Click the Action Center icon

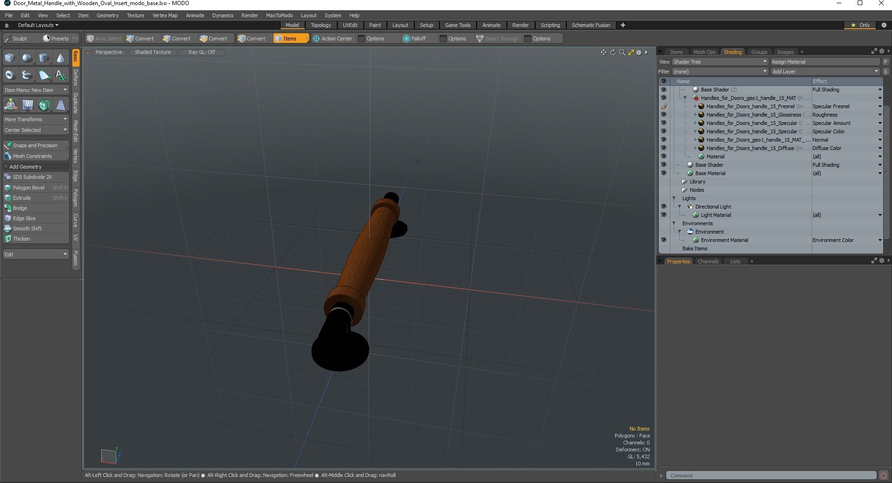[x=316, y=39]
